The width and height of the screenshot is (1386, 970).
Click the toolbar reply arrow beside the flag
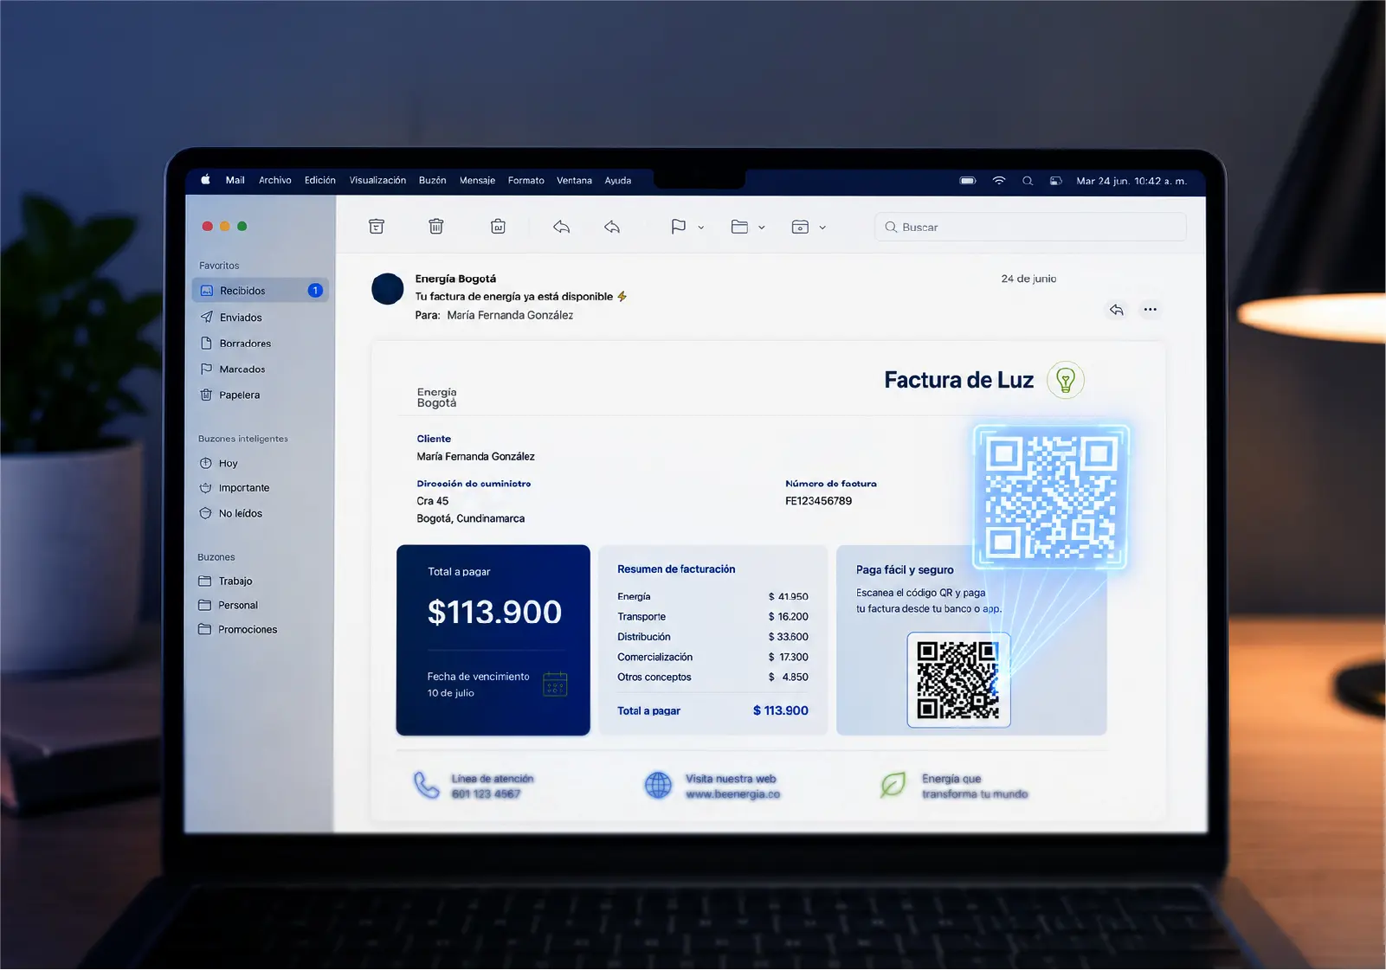612,227
